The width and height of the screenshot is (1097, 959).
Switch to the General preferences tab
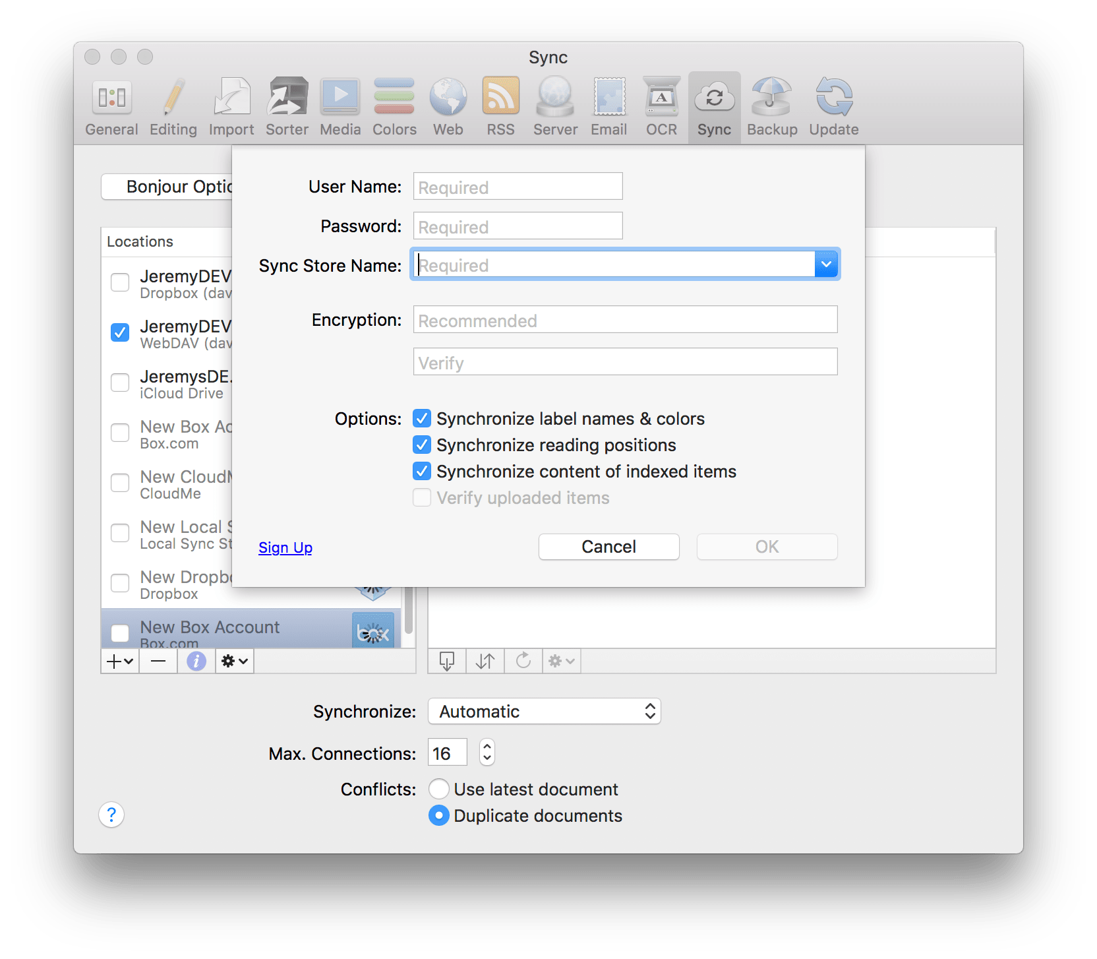click(x=111, y=107)
